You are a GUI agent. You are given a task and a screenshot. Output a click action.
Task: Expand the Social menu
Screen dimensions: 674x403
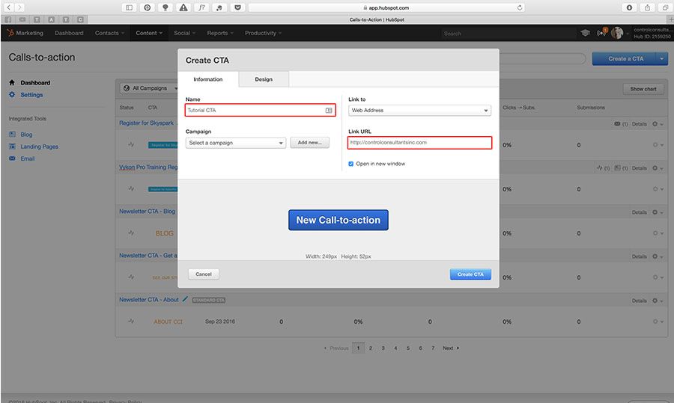coord(184,33)
